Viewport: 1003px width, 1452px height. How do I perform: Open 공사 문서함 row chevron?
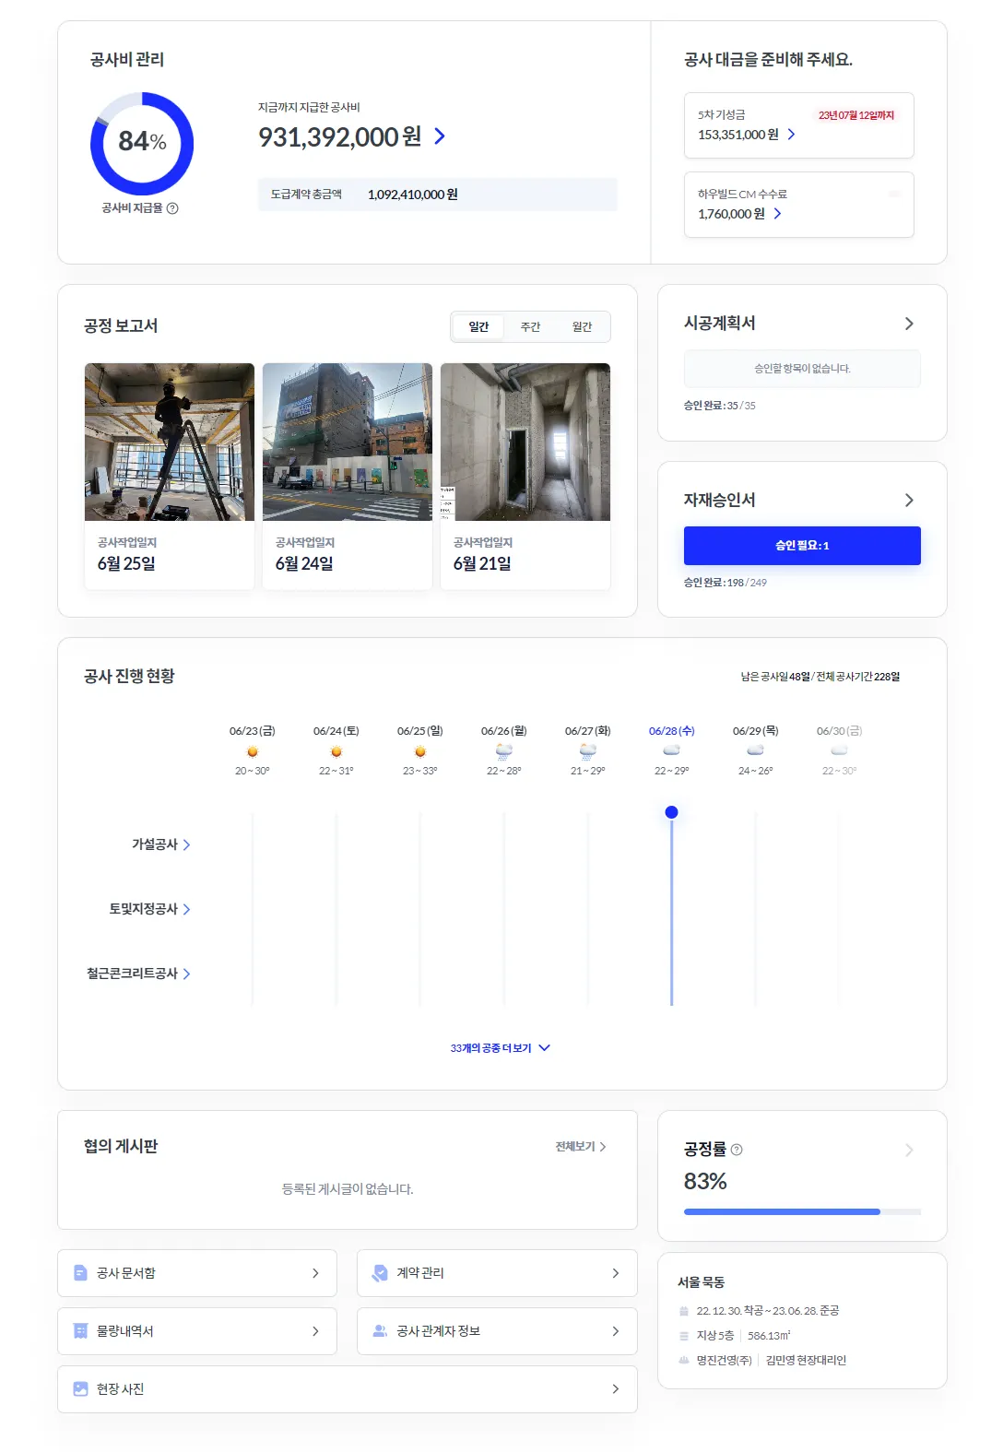point(315,1273)
